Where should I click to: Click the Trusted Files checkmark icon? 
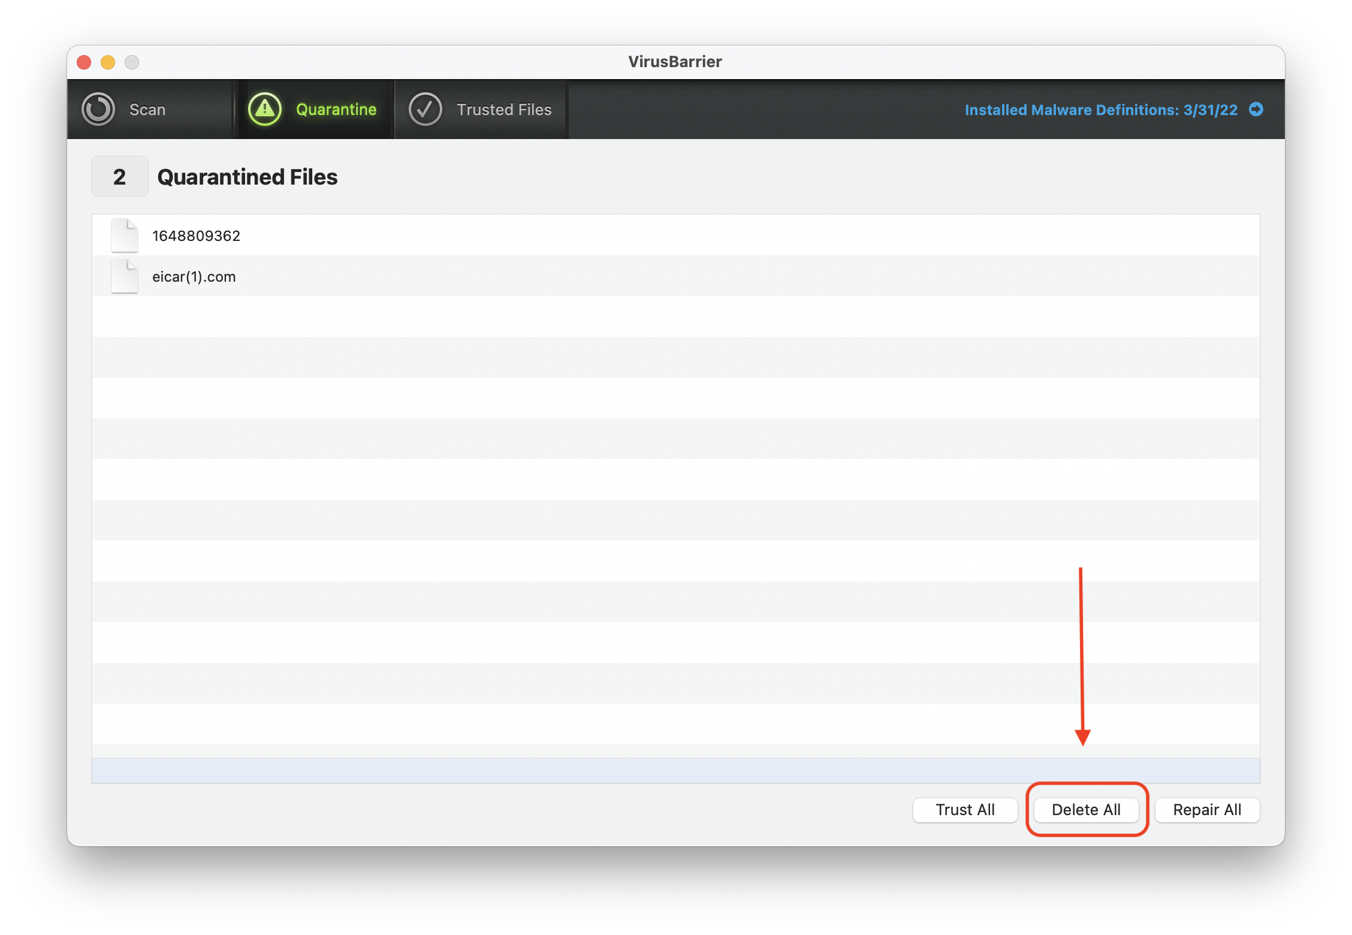[425, 109]
